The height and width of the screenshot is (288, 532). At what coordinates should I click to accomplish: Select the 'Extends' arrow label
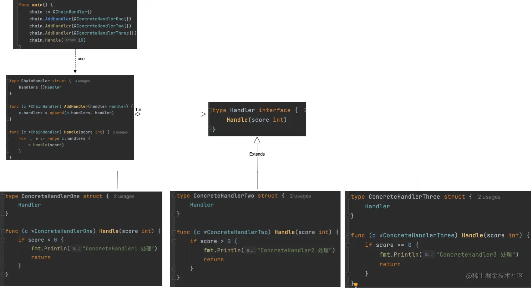click(x=257, y=154)
